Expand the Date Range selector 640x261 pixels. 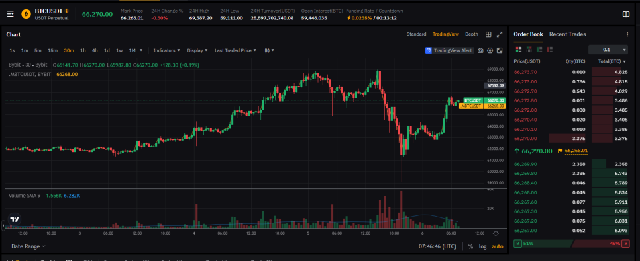click(x=28, y=246)
